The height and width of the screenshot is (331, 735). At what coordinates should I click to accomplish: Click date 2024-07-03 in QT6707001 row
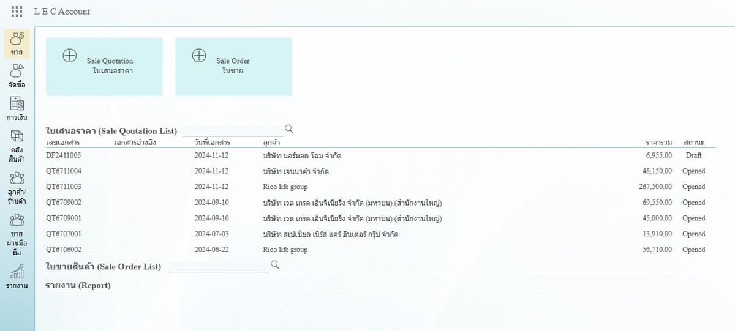pyautogui.click(x=211, y=234)
